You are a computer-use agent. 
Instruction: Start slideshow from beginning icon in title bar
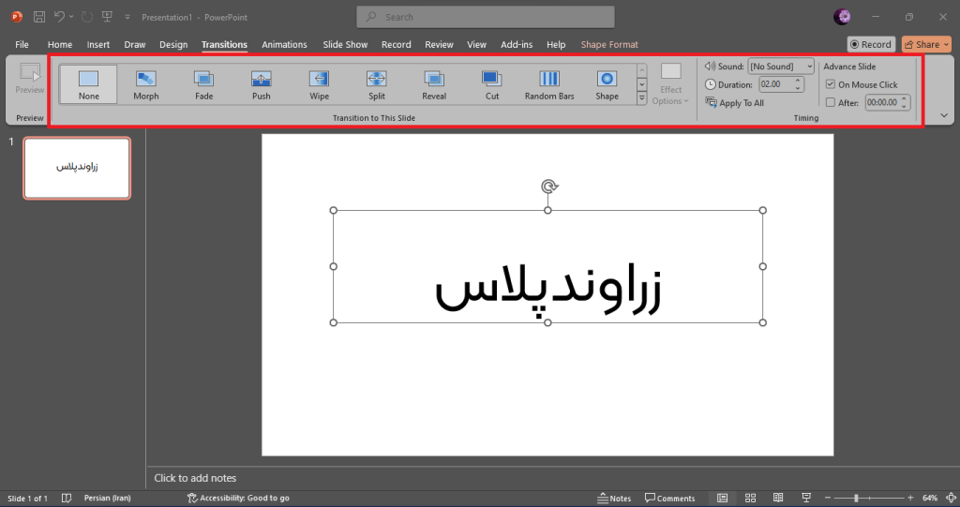point(107,17)
